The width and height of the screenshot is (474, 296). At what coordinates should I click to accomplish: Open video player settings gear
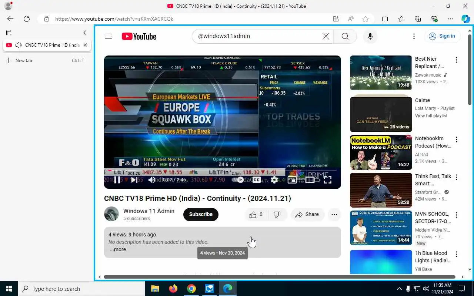pos(274,180)
